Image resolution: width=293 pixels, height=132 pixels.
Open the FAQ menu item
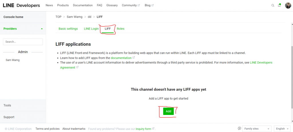coord(99,5)
